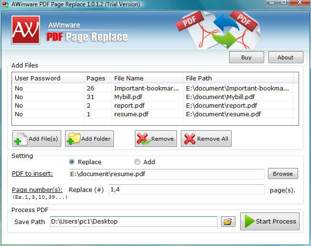Click the E:\document\Mybill.pdf path cell

tap(220, 97)
